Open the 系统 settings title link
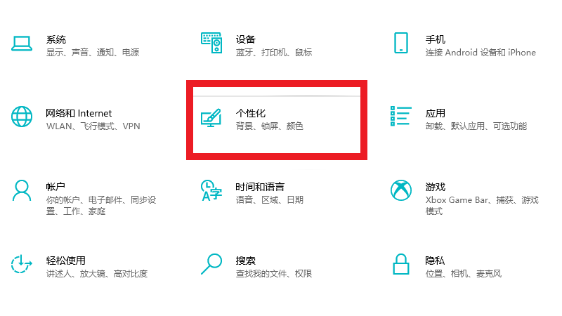This screenshot has width=562, height=316. 56,39
